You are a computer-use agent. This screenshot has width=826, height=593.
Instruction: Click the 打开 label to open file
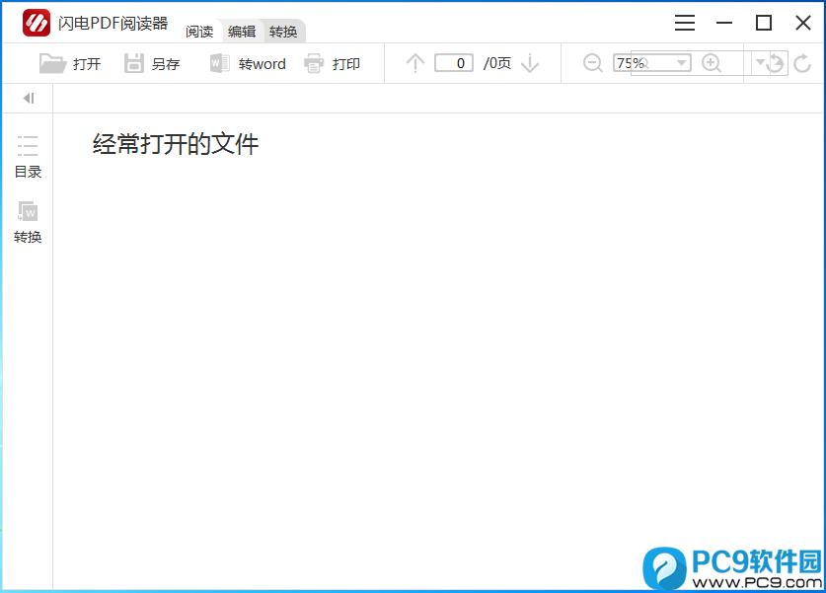pyautogui.click(x=87, y=64)
